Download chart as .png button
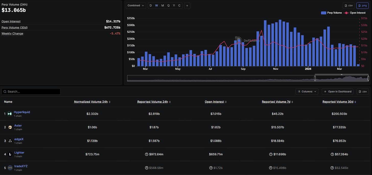The width and height of the screenshot is (372, 175). click(362, 6)
